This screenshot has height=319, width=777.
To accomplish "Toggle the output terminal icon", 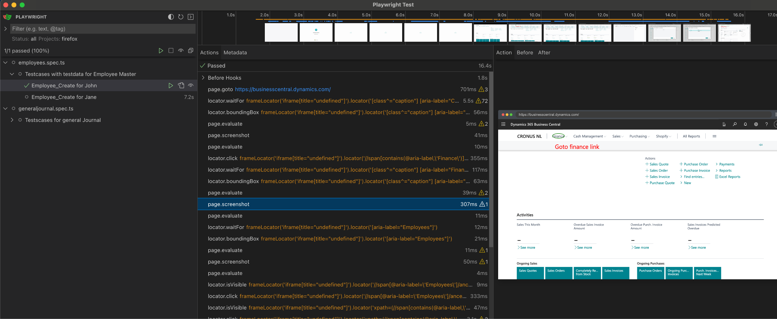I will [x=191, y=17].
